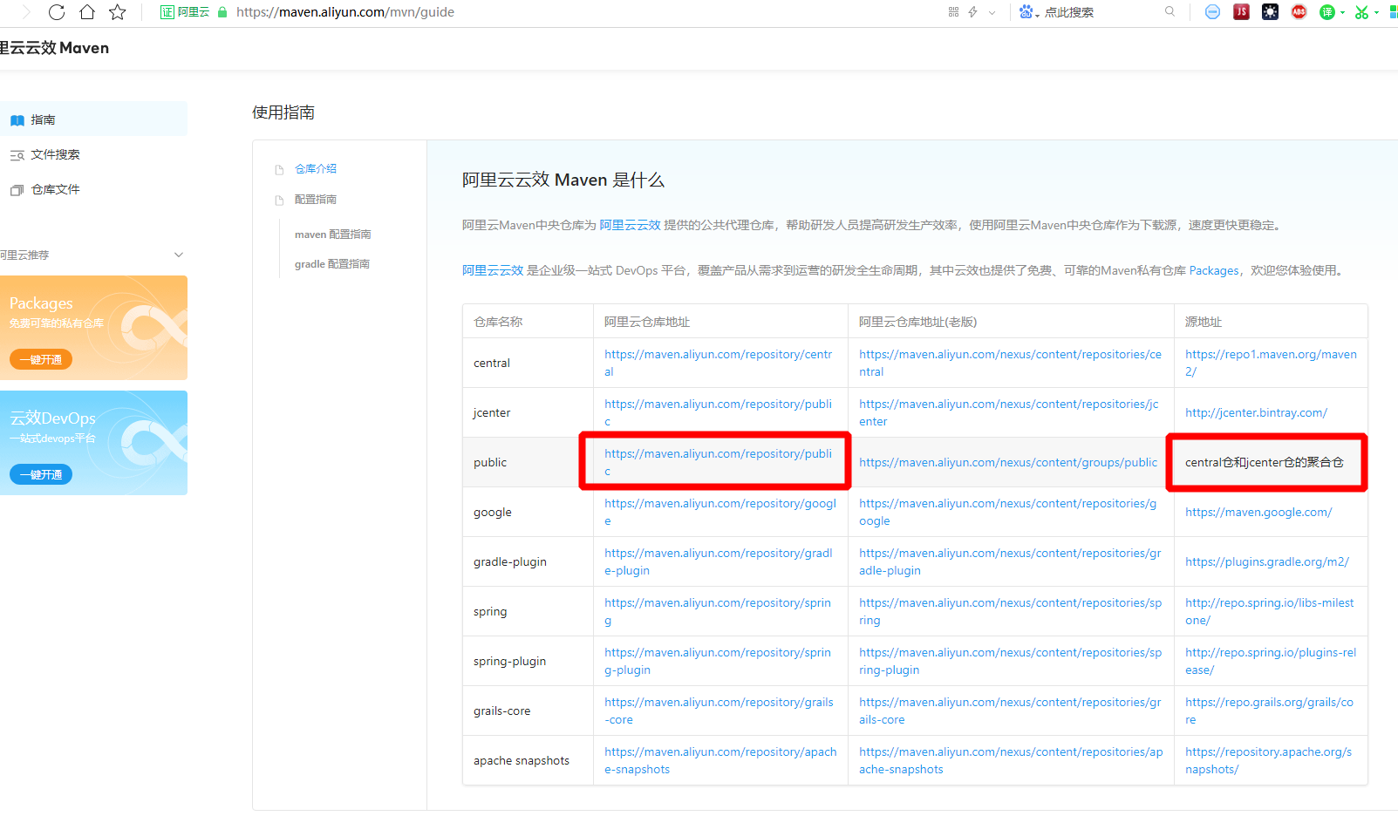Click the 'central仓和jcenter仓的聚合仓' cell text
This screenshot has width=1398, height=816.
pos(1264,462)
